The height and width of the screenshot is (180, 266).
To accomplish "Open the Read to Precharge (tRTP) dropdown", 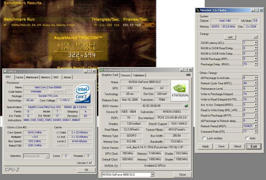I will 256,115.
